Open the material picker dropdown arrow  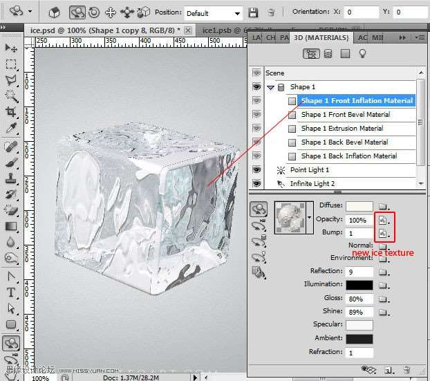[309, 218]
